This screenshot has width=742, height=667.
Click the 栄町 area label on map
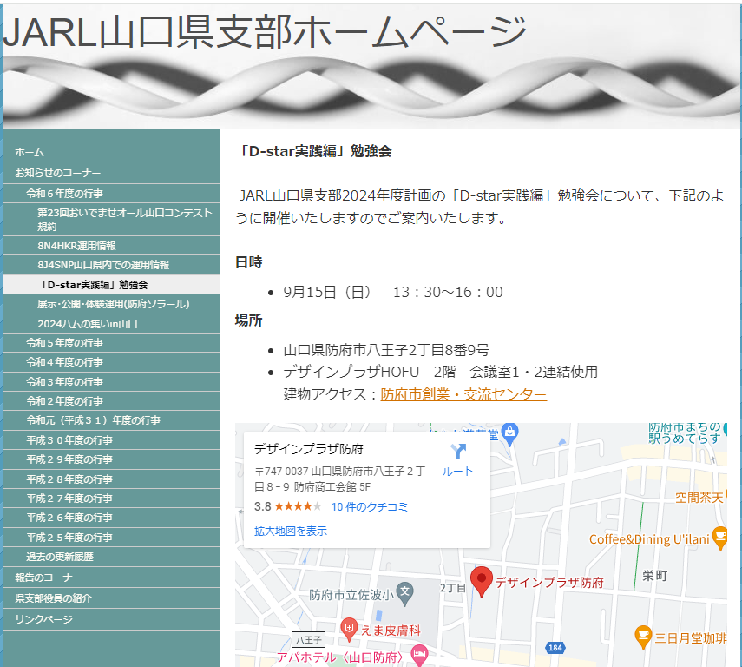click(655, 576)
